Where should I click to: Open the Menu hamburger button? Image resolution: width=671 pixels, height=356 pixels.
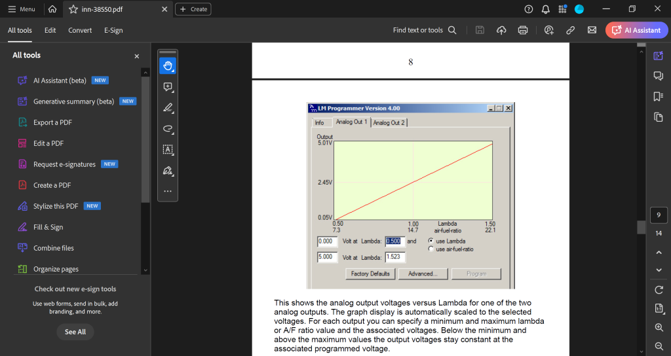22,9
